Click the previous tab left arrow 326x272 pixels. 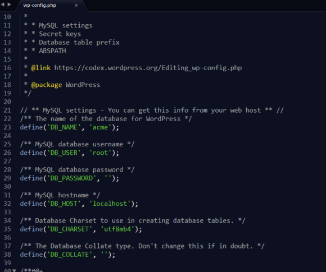pos(2,4)
